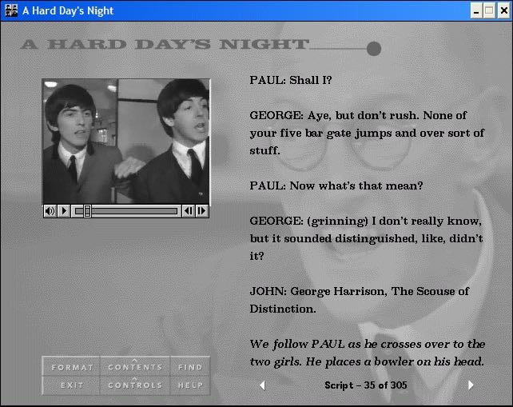Go to next script page arrow

(x=471, y=385)
